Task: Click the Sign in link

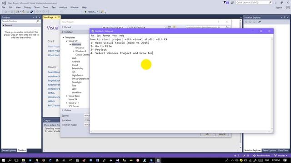Action: coord(279,8)
